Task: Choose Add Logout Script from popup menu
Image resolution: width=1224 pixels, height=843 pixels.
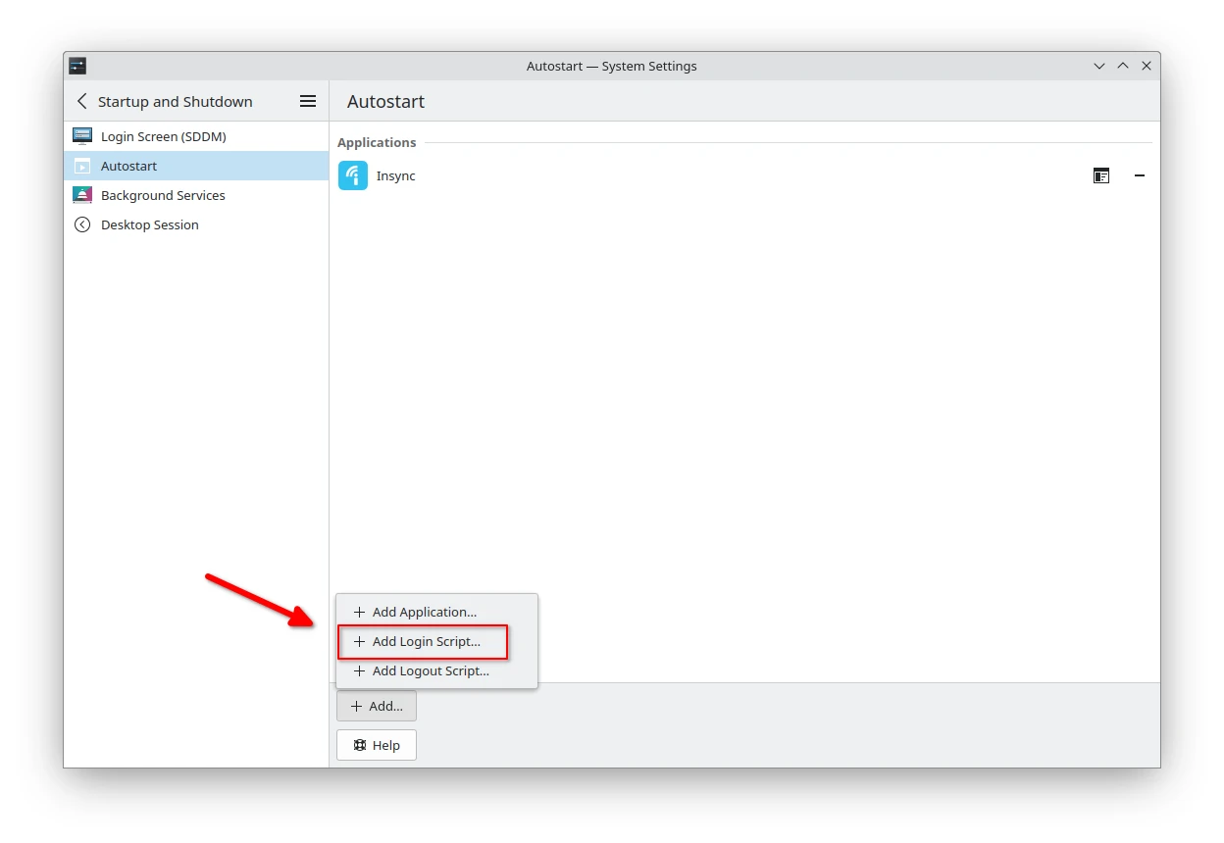Action: pyautogui.click(x=430, y=670)
